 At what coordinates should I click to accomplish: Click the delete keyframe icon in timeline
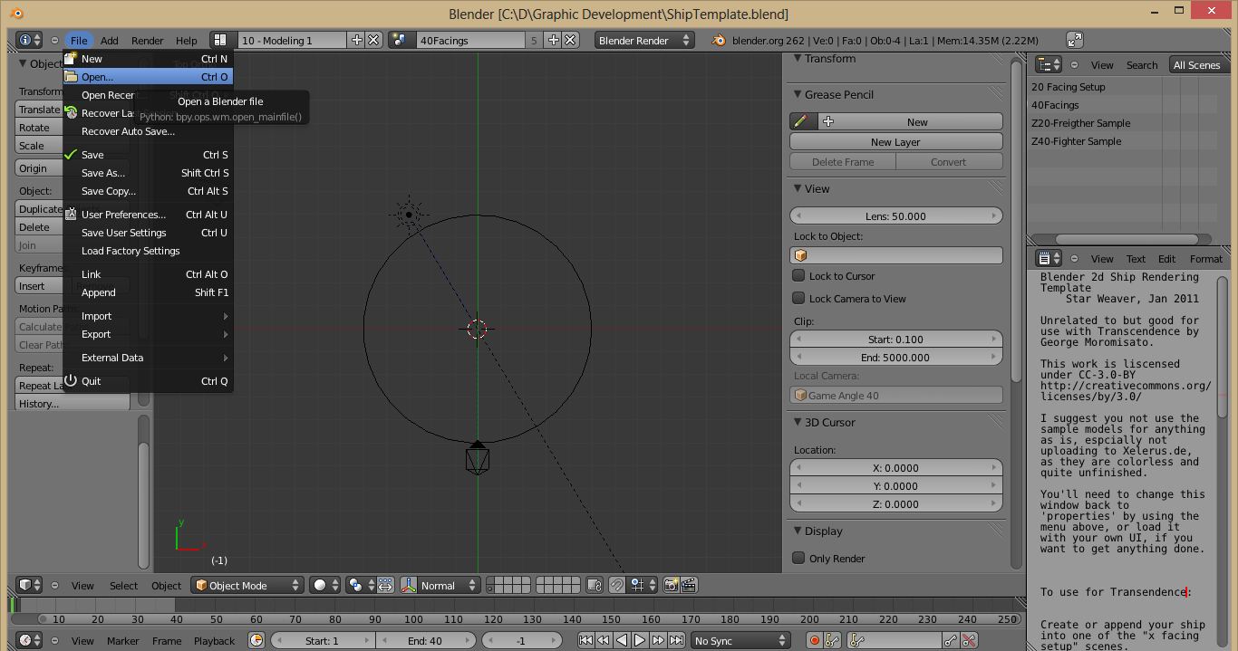coord(969,640)
